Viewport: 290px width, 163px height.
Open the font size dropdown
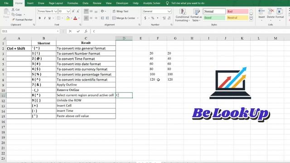[68, 11]
